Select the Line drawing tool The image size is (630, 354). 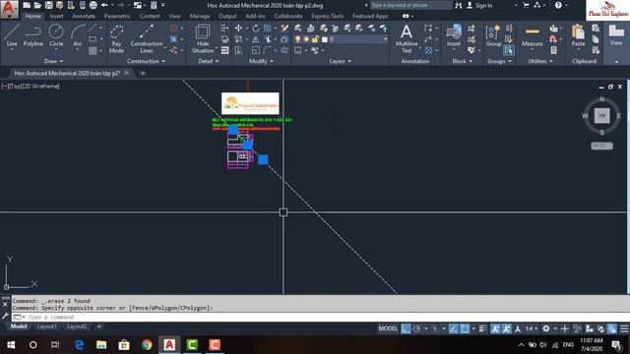click(x=12, y=35)
